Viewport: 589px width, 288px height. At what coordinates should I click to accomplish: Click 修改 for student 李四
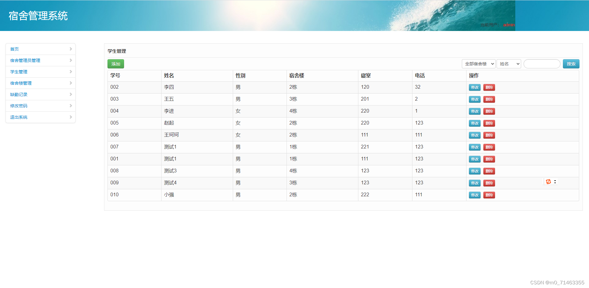[x=474, y=87]
